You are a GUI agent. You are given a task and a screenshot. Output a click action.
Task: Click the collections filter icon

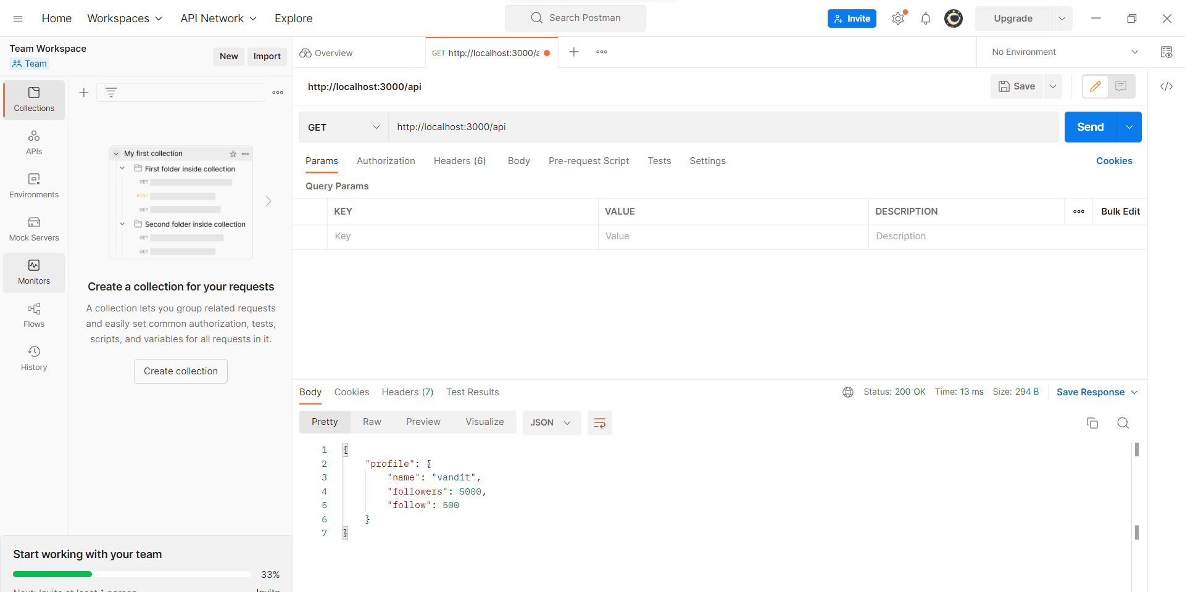111,92
